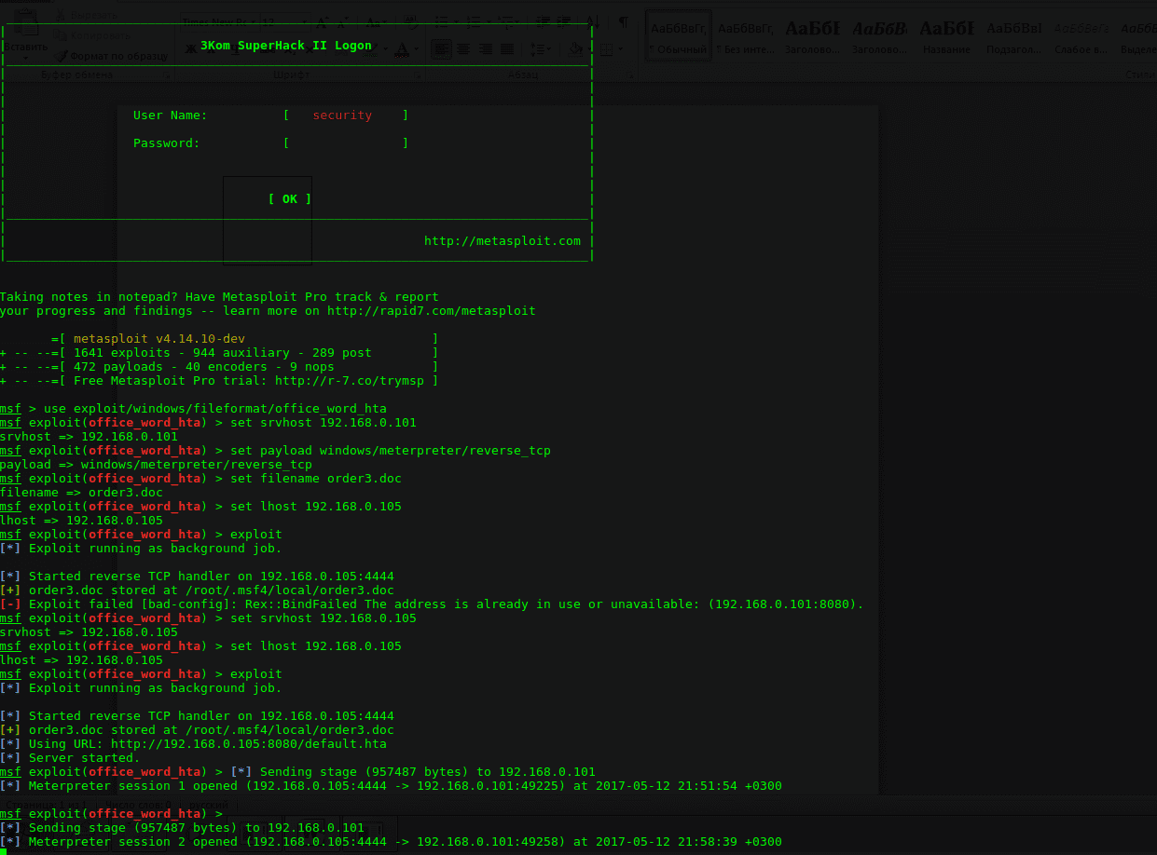Click 'payload => windows/meterpreter/reverse_tcp' output
The image size is (1157, 855).
156,465
